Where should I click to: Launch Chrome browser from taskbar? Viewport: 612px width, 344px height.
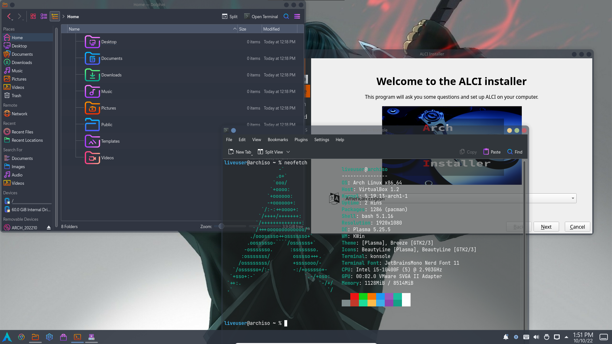[21, 337]
